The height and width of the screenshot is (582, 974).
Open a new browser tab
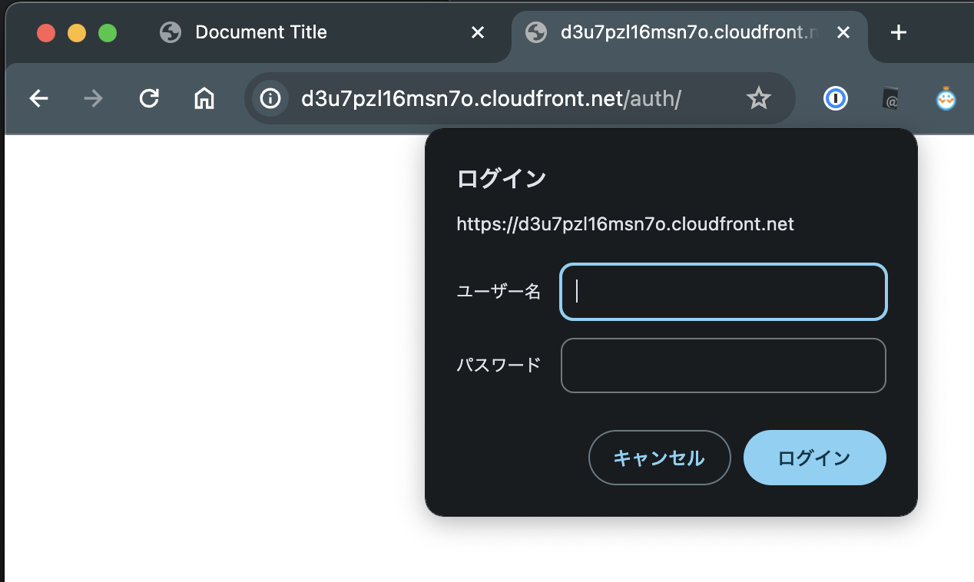pyautogui.click(x=897, y=32)
